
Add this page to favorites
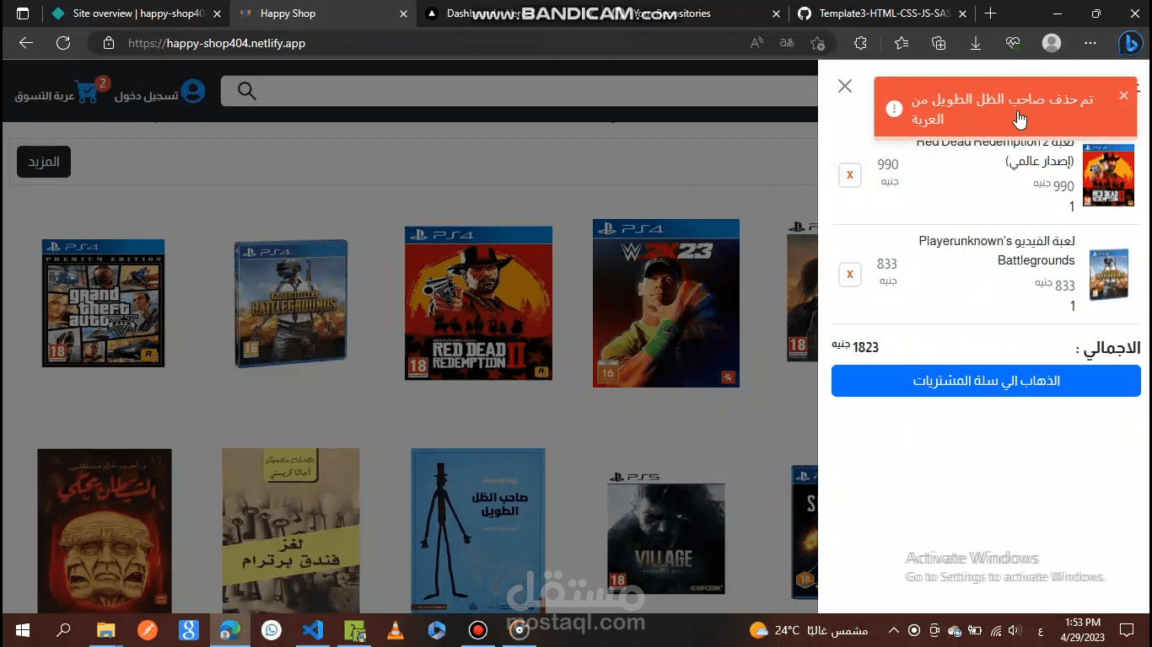tap(817, 43)
